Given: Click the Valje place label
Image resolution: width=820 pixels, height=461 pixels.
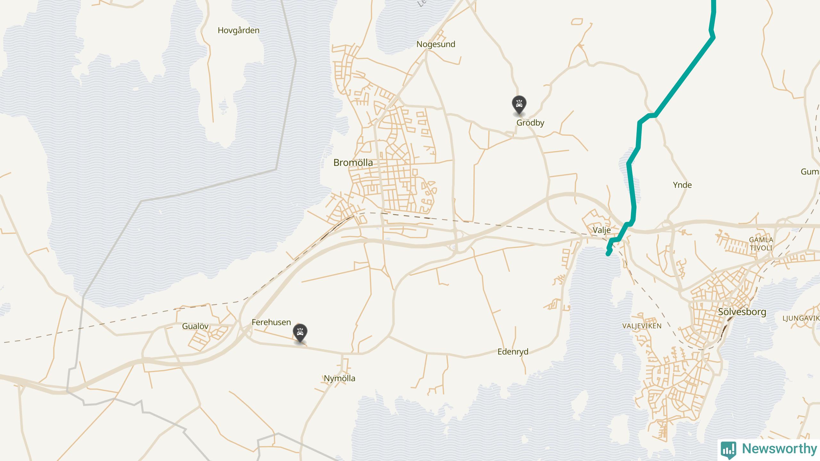Looking at the screenshot, I should point(602,230).
